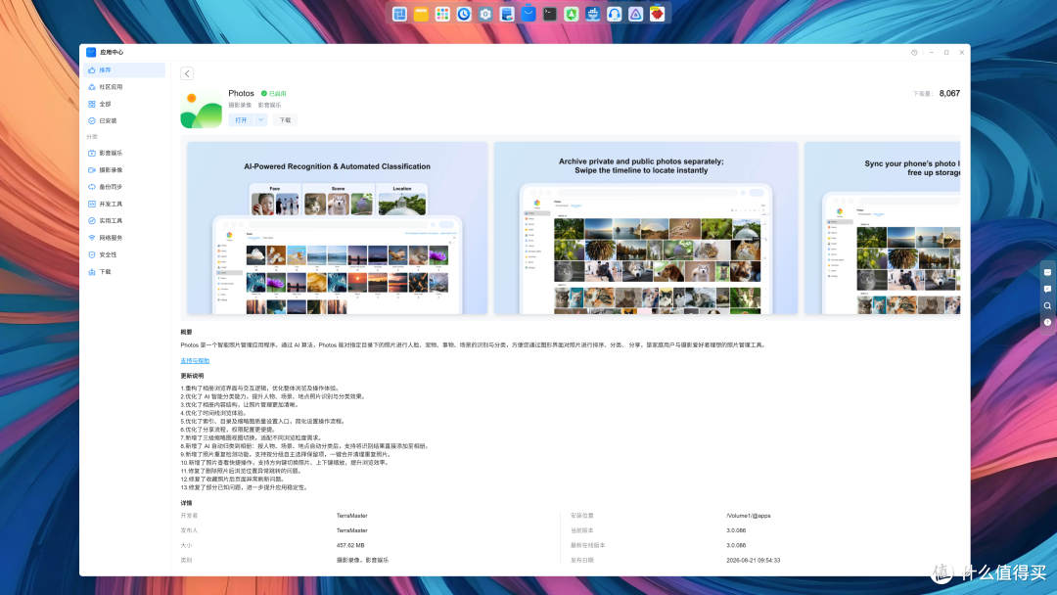Open the purple triangle dock icon

coord(636,14)
